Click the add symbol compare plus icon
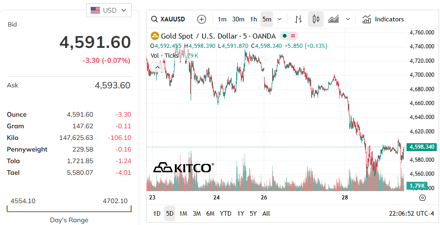 201,19
